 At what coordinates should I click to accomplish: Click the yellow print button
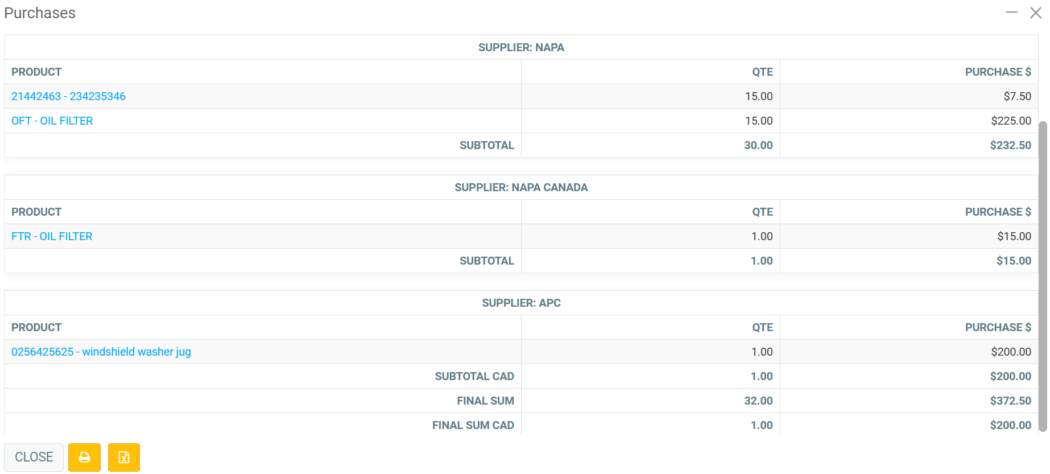[84, 457]
